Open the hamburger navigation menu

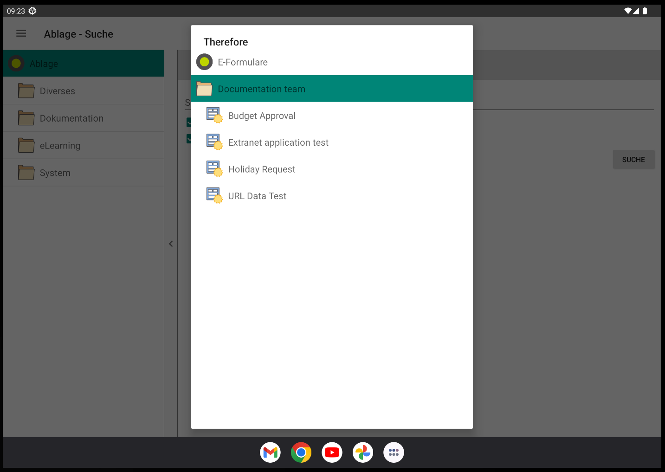21,33
